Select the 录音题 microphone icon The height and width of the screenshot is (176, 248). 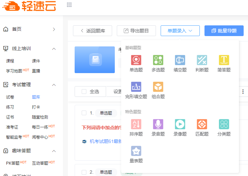pyautogui.click(x=158, y=124)
